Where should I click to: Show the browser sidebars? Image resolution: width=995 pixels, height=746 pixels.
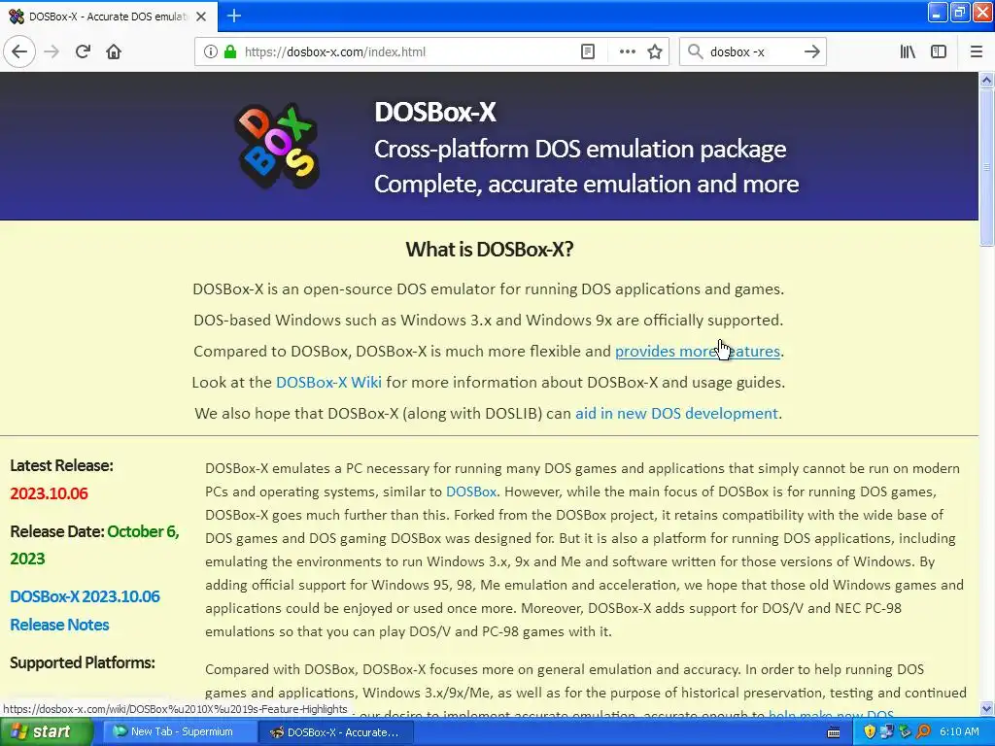coord(939,51)
